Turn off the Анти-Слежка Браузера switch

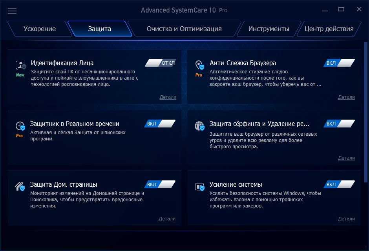(339, 63)
